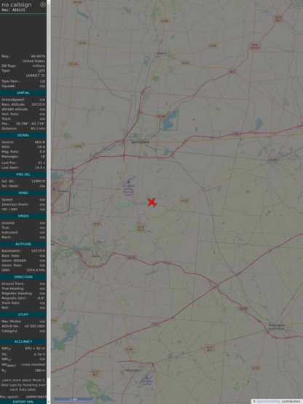303x404 pixels.
Task: Click the SR 334 road shield
Action: pyautogui.click(x=162, y=117)
